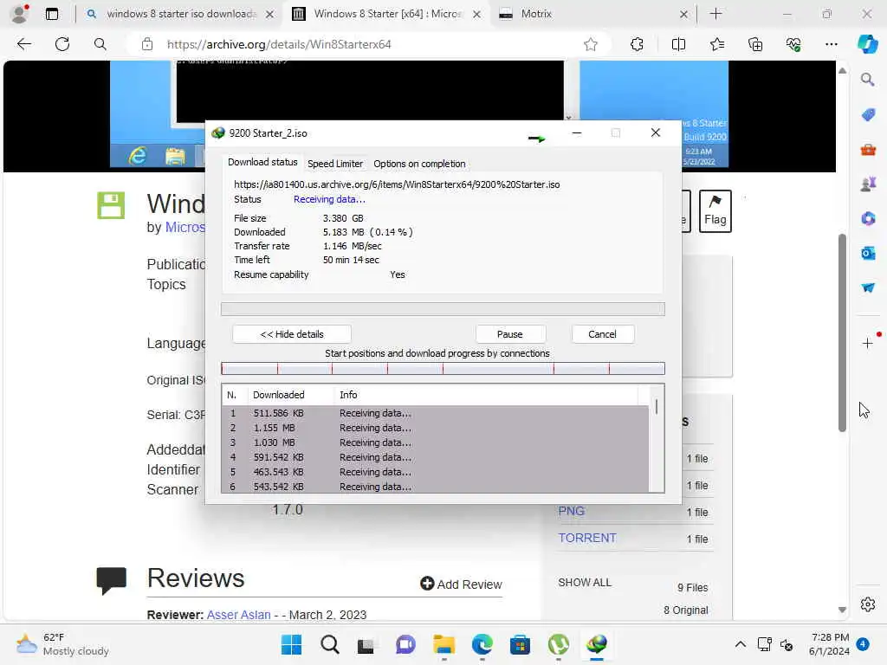The height and width of the screenshot is (665, 887).
Task: Open the weather widget showing 62°F
Action: click(x=62, y=644)
